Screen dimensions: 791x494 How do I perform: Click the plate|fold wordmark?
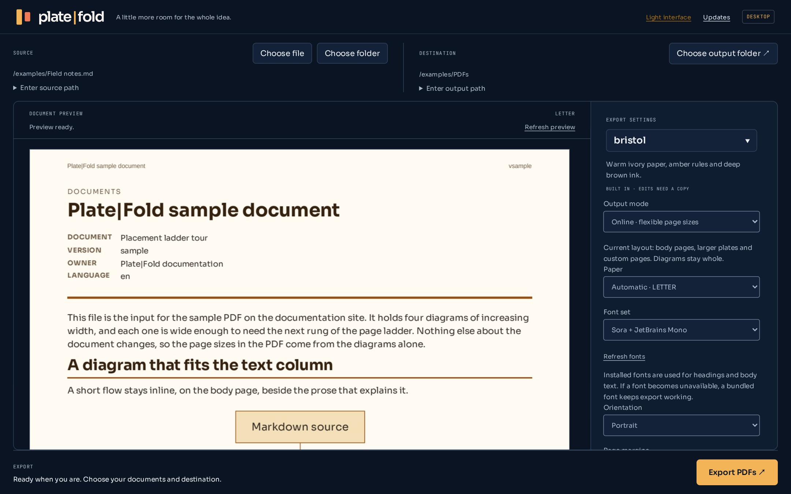pyautogui.click(x=71, y=17)
